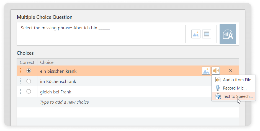The height and width of the screenshot is (131, 260).
Task: Click the microphone icon for Record Mic
Action: pos(218,88)
